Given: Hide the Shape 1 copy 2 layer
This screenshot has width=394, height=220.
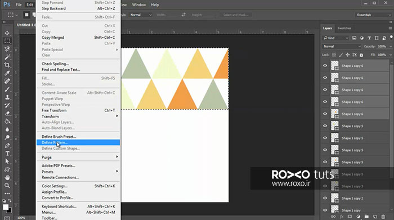Looking at the screenshot, I should [x=325, y=198].
